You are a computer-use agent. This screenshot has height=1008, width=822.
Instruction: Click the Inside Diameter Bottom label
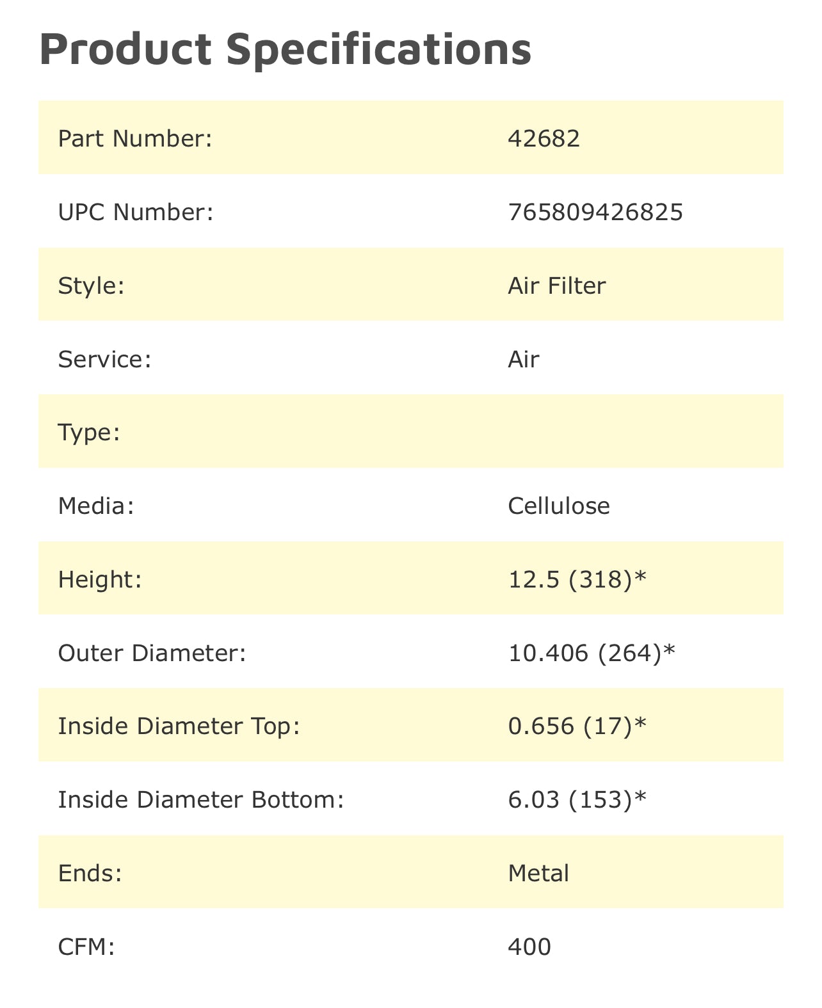pyautogui.click(x=201, y=800)
